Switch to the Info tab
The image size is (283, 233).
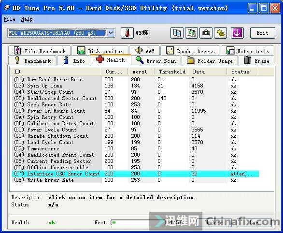pos(73,60)
